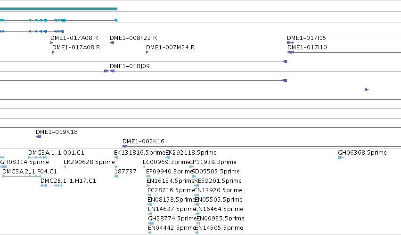Click the DME1-008P22.R end marker
The width and height of the screenshot is (401, 235).
112,43
